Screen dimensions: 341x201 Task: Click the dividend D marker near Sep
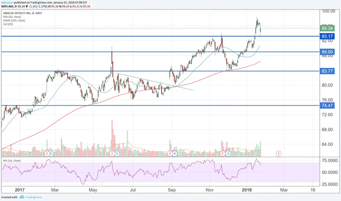(x=175, y=153)
